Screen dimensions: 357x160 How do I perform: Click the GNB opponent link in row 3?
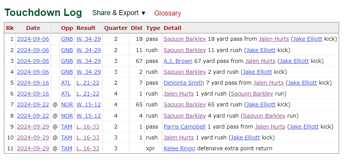pos(67,61)
